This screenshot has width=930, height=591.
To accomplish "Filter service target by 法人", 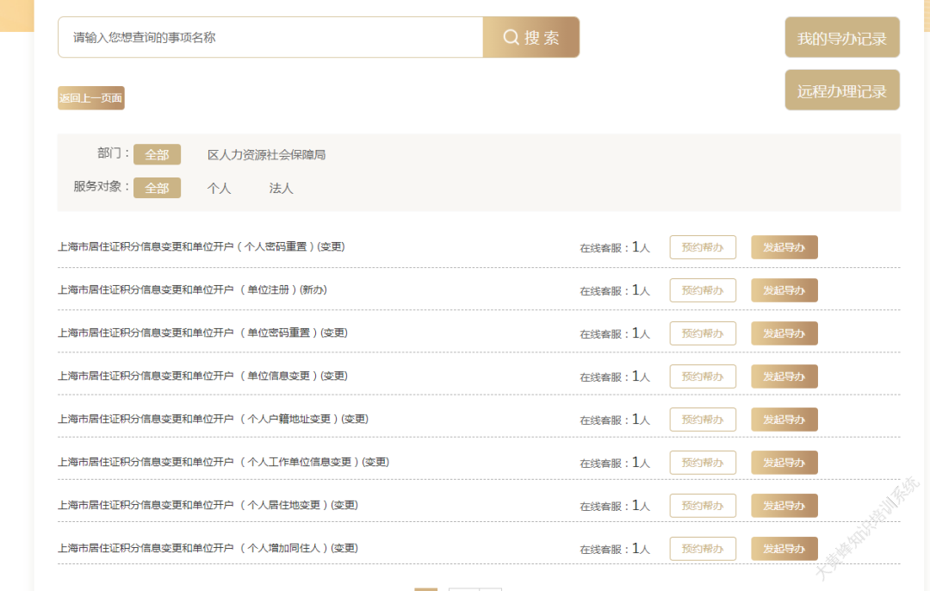I will coord(281,188).
